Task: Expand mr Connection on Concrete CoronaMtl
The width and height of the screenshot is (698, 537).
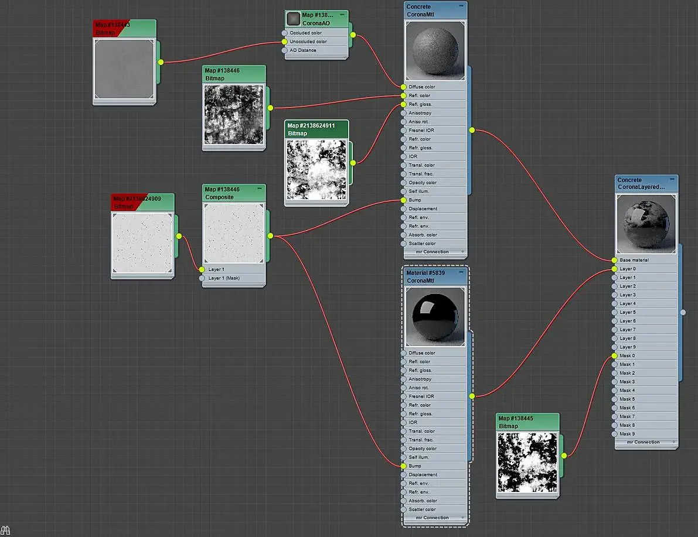Action: [463, 252]
